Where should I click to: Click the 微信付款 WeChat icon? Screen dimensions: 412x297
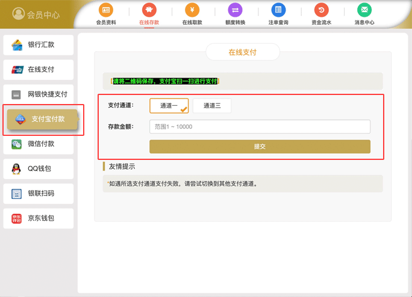17,144
